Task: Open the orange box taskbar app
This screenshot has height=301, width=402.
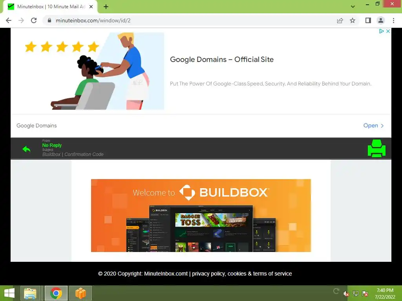Action: (80, 293)
